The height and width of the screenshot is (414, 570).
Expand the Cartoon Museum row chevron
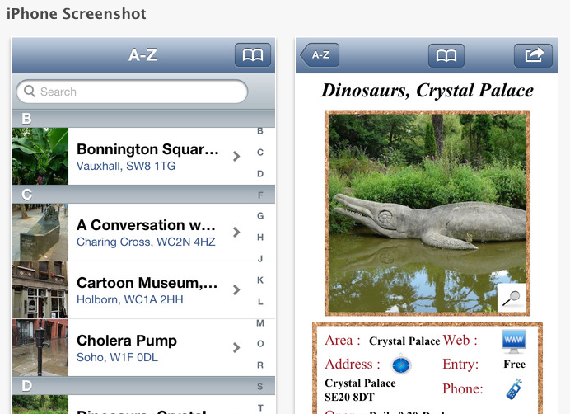pyautogui.click(x=236, y=289)
